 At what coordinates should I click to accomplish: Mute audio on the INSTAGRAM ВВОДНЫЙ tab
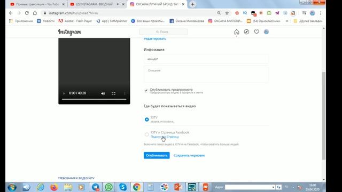point(118,4)
